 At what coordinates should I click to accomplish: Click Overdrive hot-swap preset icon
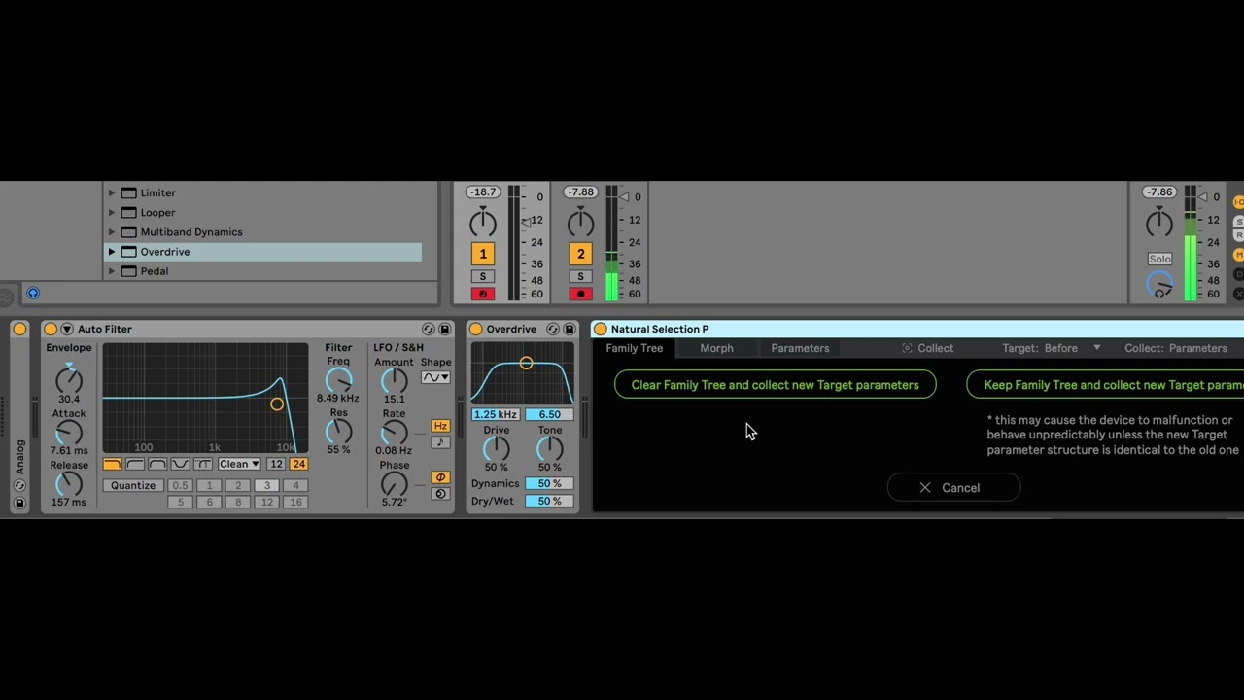pos(553,329)
